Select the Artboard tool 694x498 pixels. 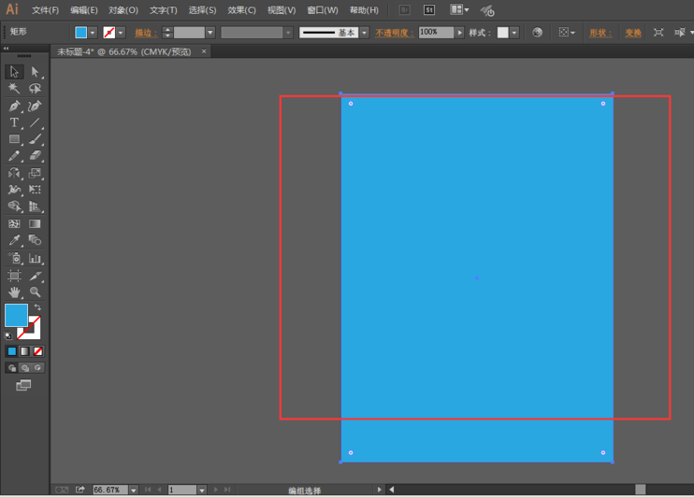coord(14,276)
